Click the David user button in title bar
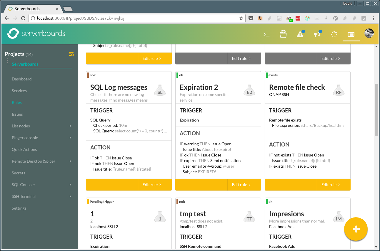The image size is (380, 251). [x=348, y=4]
